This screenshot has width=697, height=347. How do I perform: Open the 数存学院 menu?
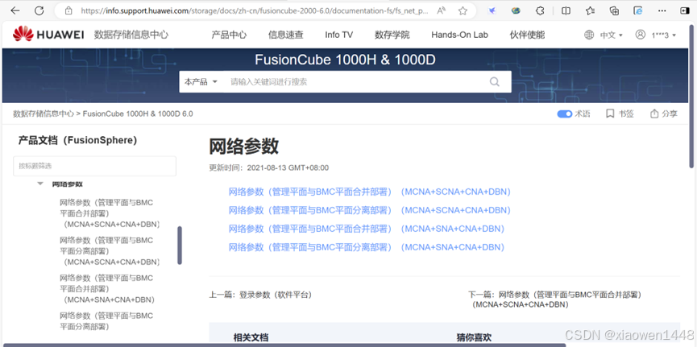pyautogui.click(x=392, y=35)
